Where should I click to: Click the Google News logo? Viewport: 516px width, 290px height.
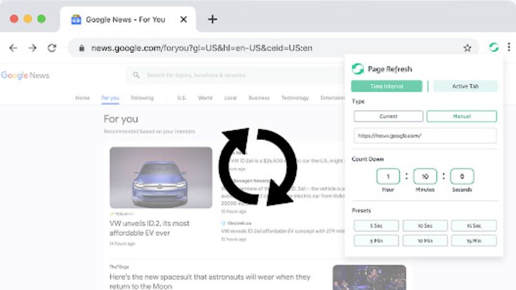pyautogui.click(x=25, y=75)
